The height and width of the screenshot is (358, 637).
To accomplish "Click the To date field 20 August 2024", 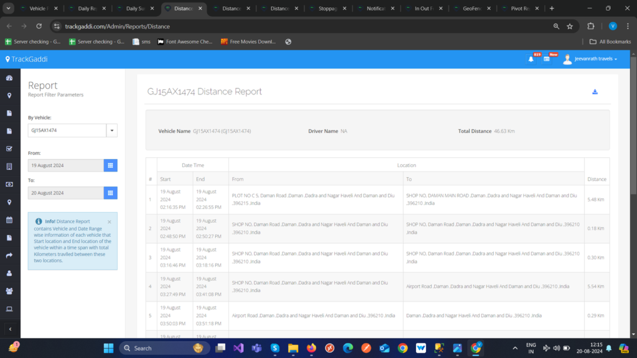I will (x=66, y=193).
